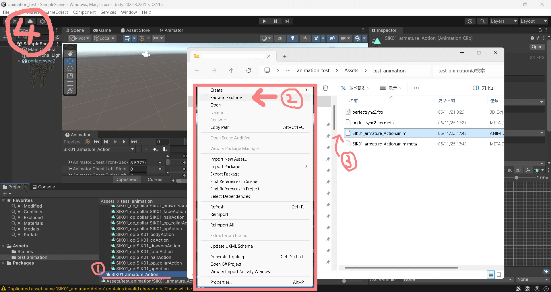Toggle scene lighting icon
Image resolution: width=551 pixels, height=292 pixels.
pos(292,38)
